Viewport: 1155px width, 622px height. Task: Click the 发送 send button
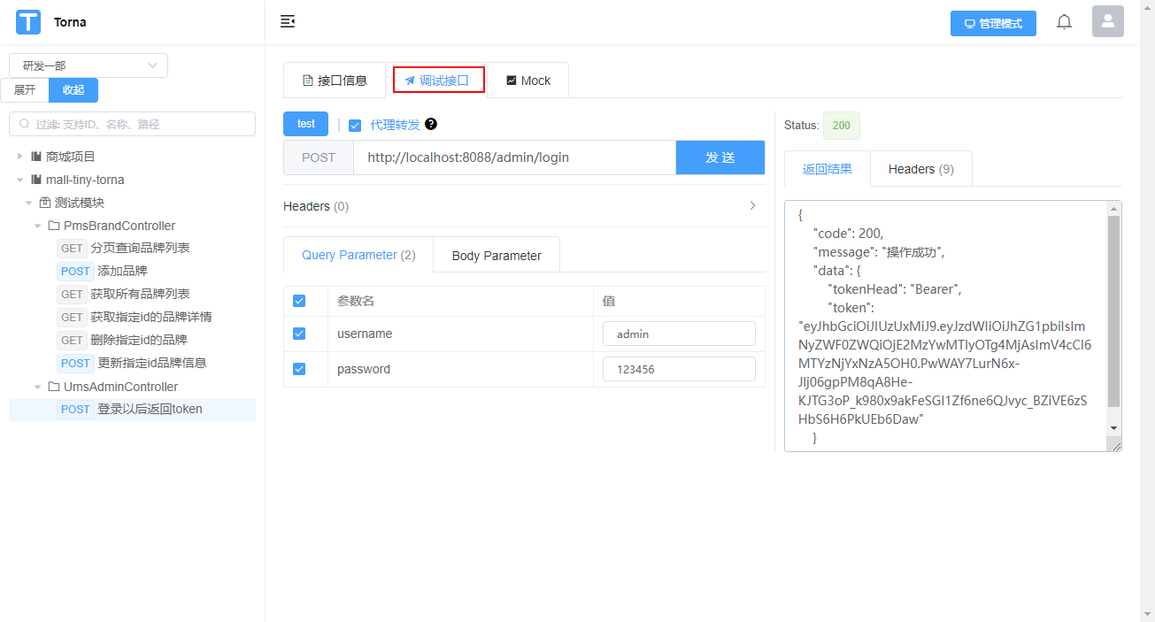(720, 157)
